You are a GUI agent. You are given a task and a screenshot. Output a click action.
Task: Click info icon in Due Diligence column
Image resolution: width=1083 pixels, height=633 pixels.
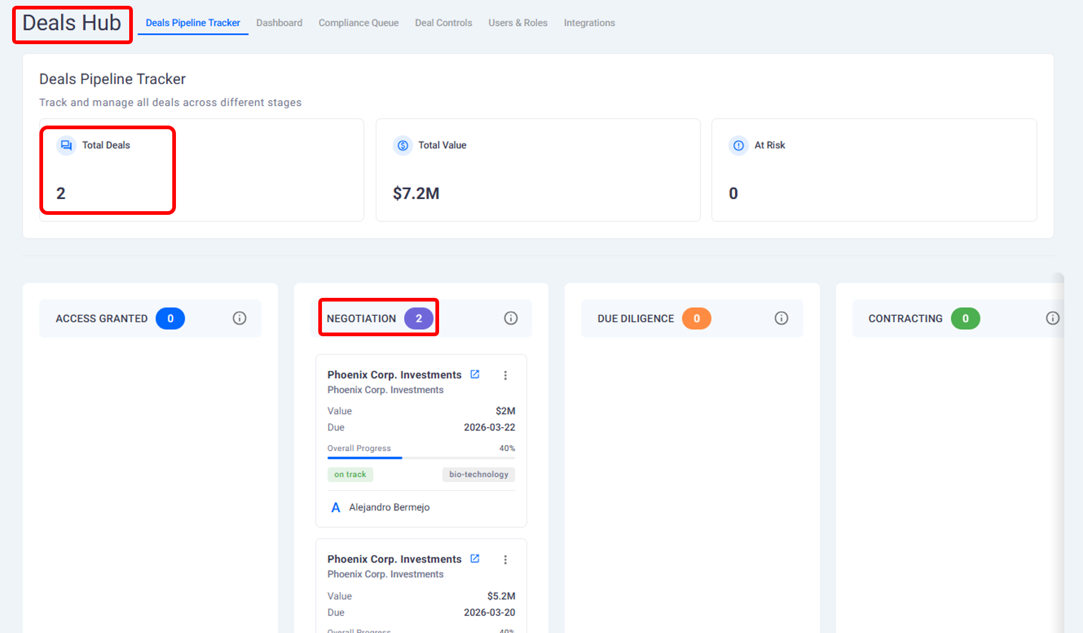(x=782, y=318)
